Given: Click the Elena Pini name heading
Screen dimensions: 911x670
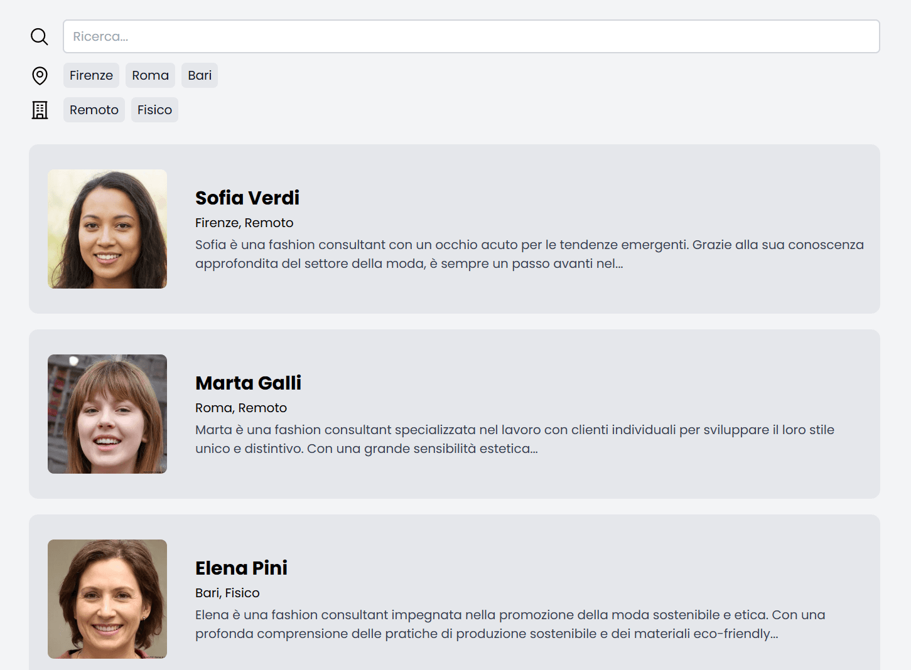Looking at the screenshot, I should click(241, 568).
